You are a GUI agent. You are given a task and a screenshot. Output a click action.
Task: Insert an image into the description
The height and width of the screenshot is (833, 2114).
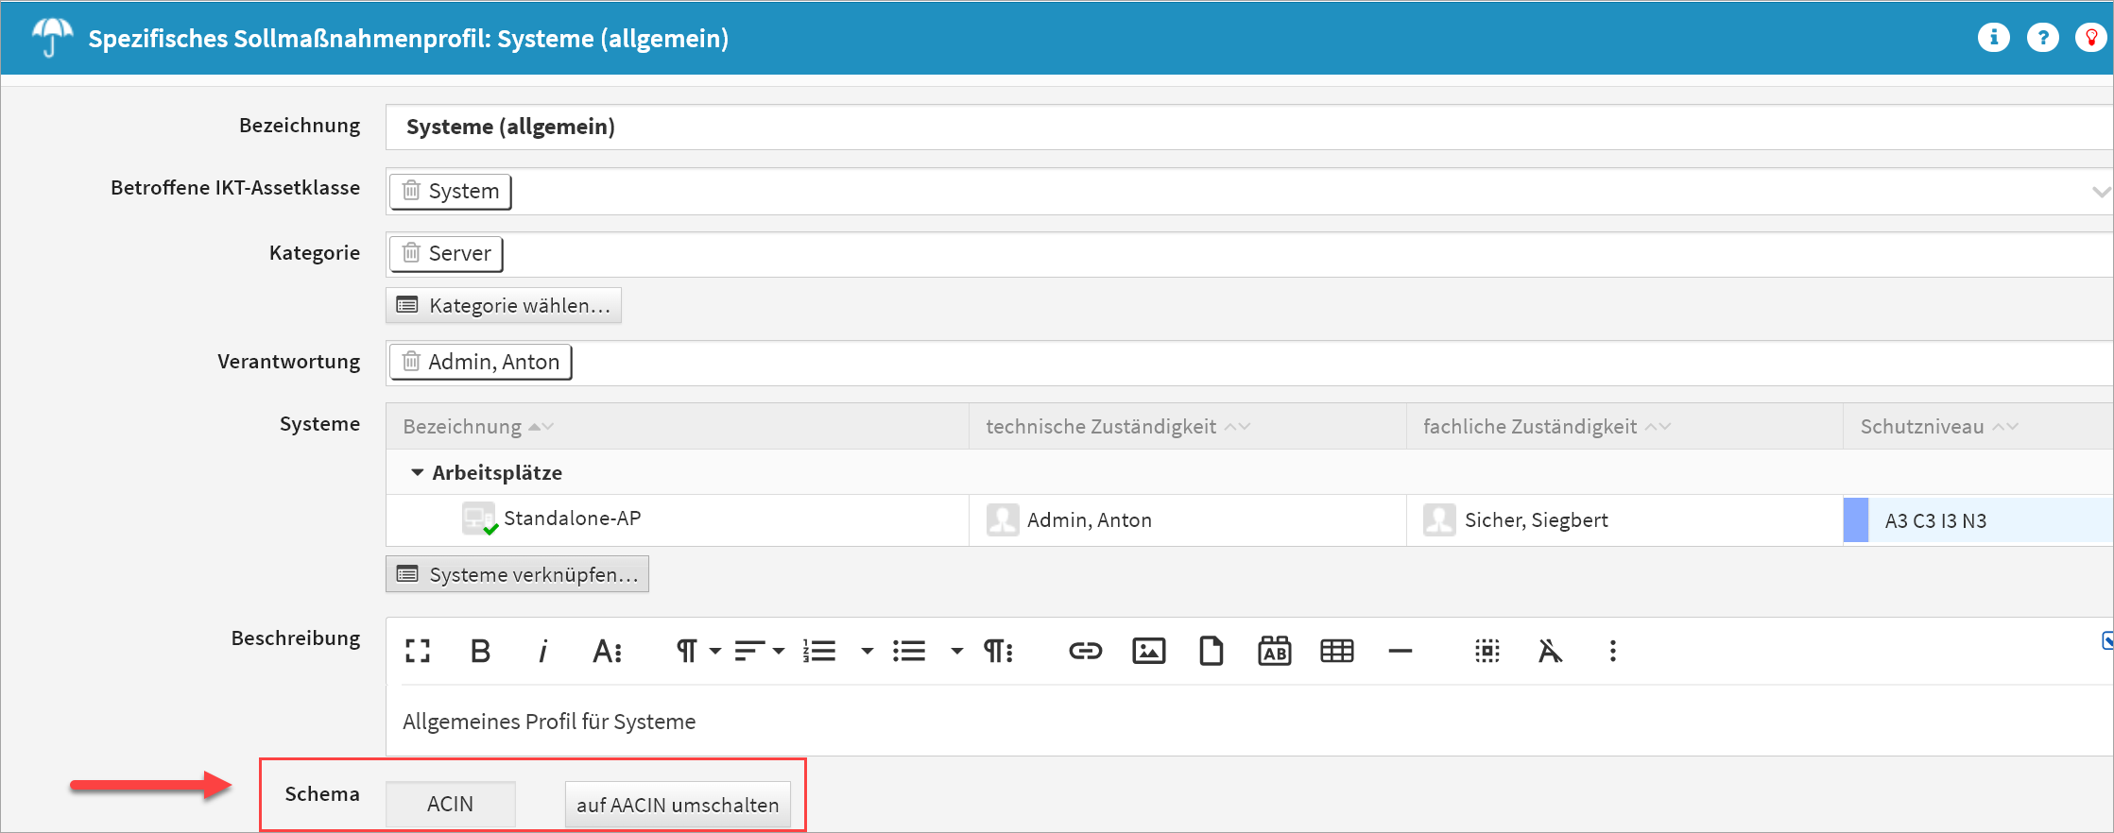pyautogui.click(x=1148, y=651)
